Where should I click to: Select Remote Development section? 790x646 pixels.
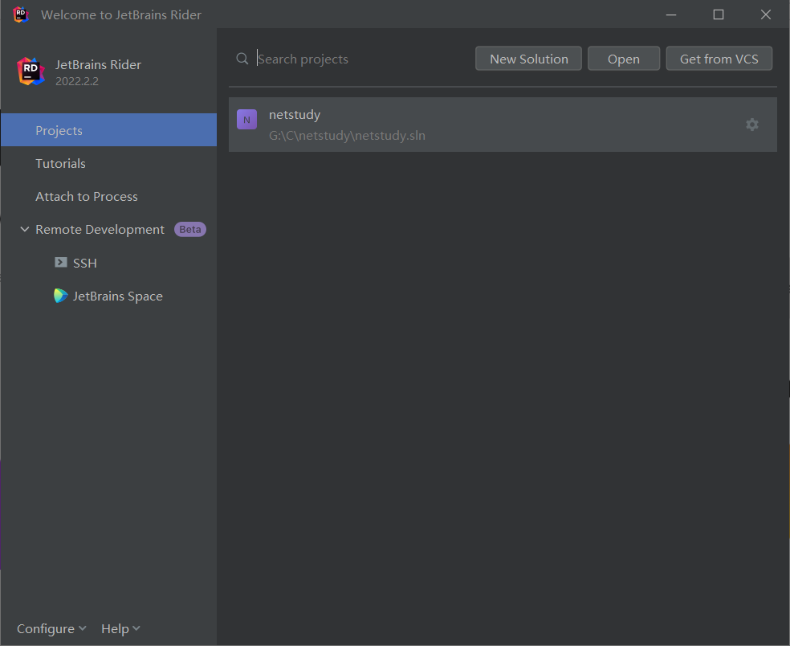coord(100,230)
